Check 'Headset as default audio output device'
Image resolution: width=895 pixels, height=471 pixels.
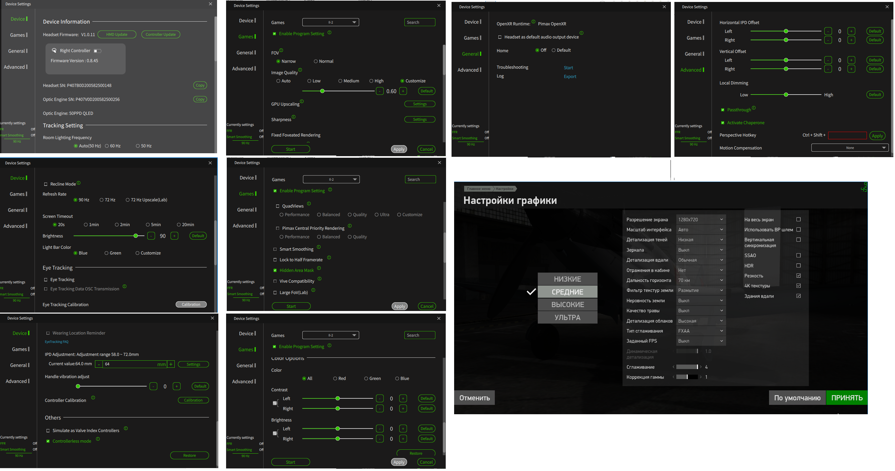click(x=500, y=37)
